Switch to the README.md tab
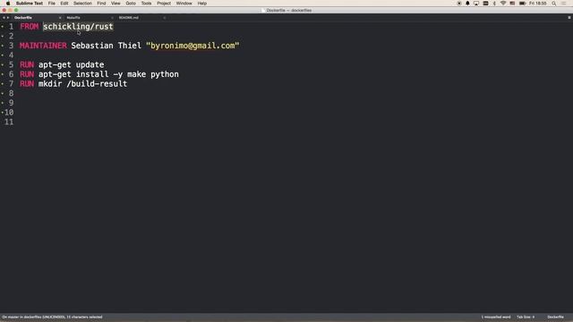The width and height of the screenshot is (573, 322). (129, 18)
